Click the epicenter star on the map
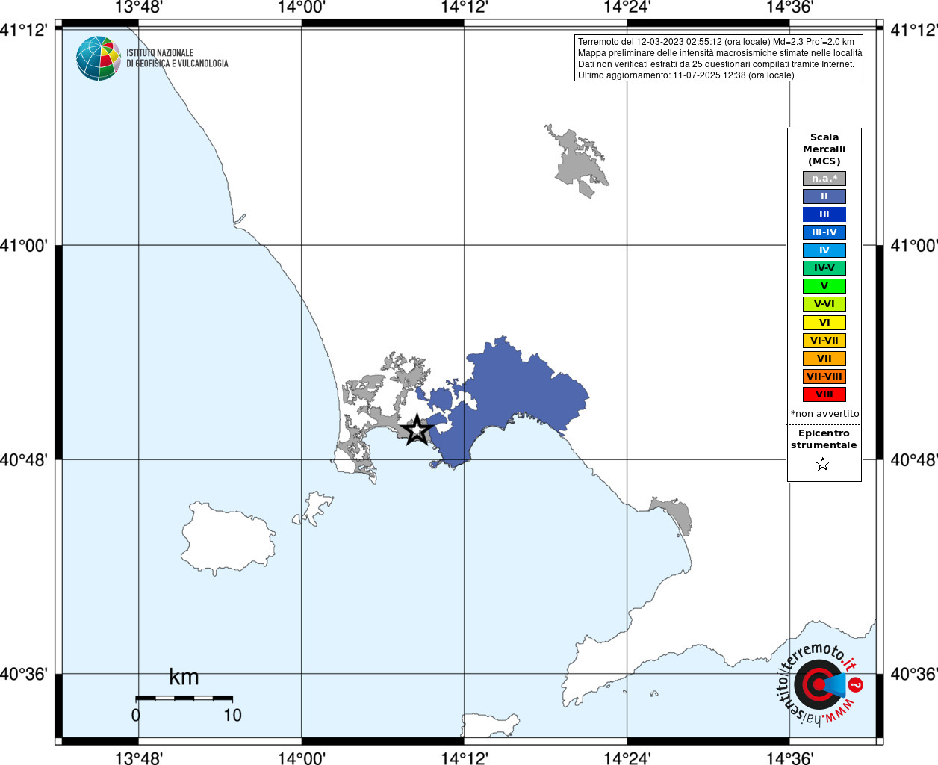Image resolution: width=938 pixels, height=765 pixels. [417, 430]
